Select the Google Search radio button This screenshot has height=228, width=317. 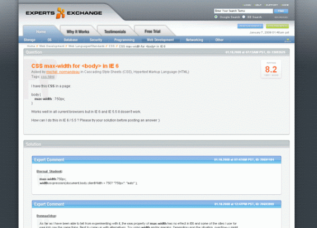[216, 17]
